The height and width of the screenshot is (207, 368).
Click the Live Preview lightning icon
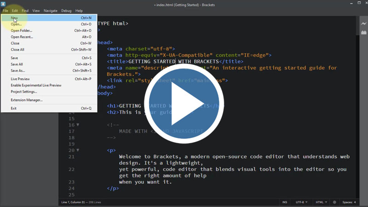363,23
